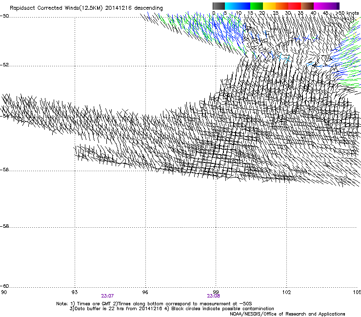Click the latitude label '-60'
361x317 pixels.
[x=4, y=286]
